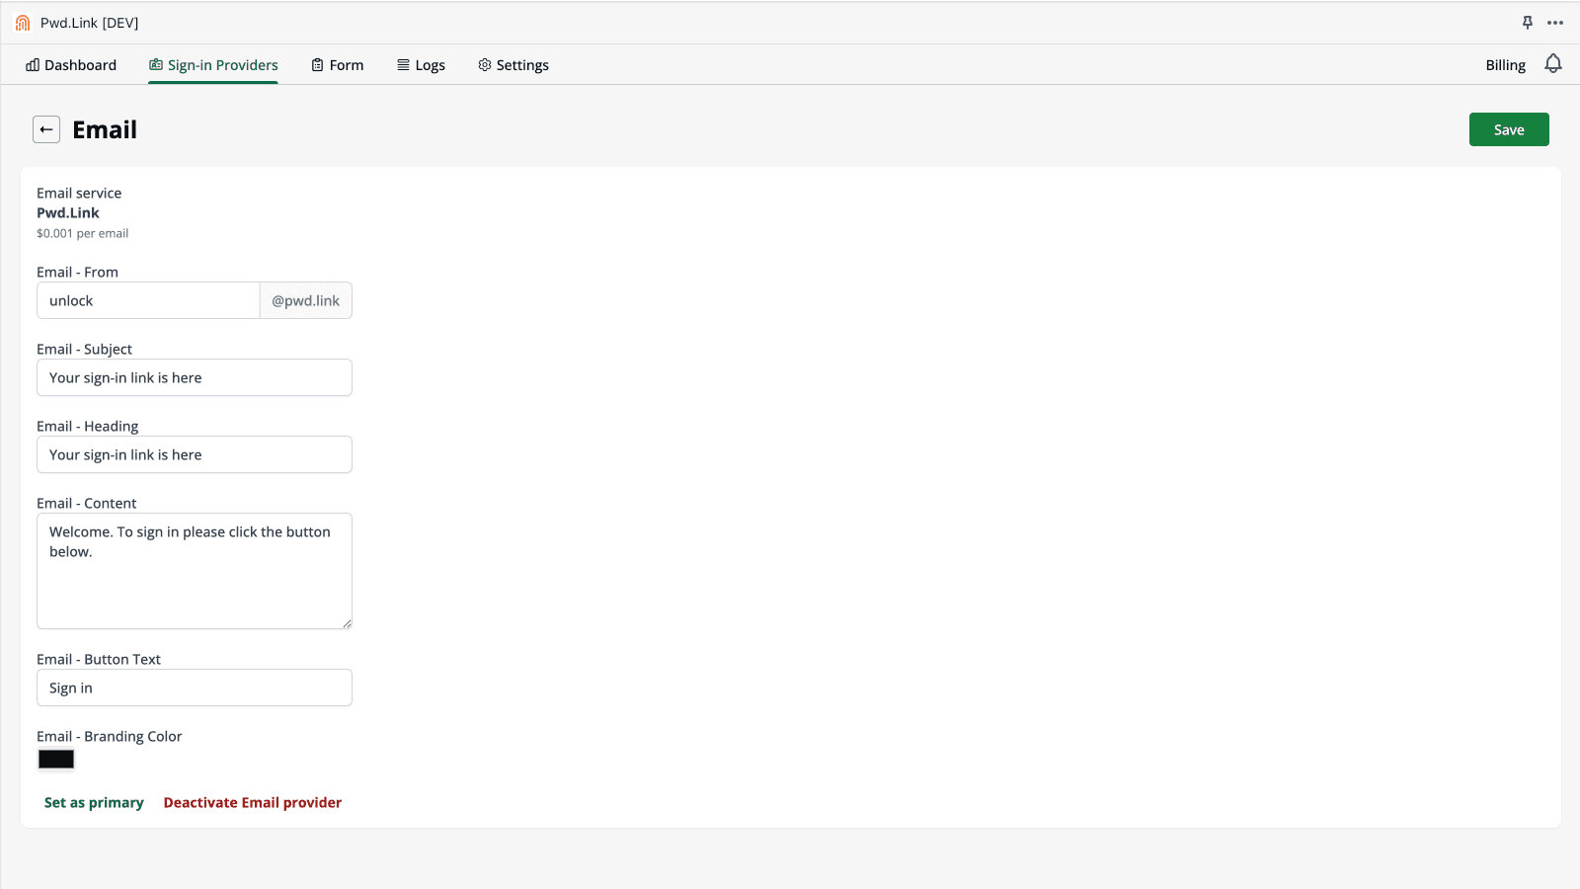Open the Dashboard tab
Image resolution: width=1580 pixels, height=889 pixels.
[71, 65]
